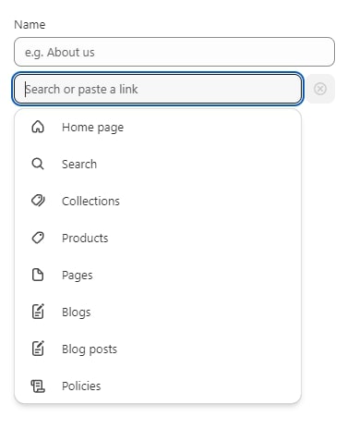
Task: Choose the Blog posts option
Action: click(x=158, y=349)
